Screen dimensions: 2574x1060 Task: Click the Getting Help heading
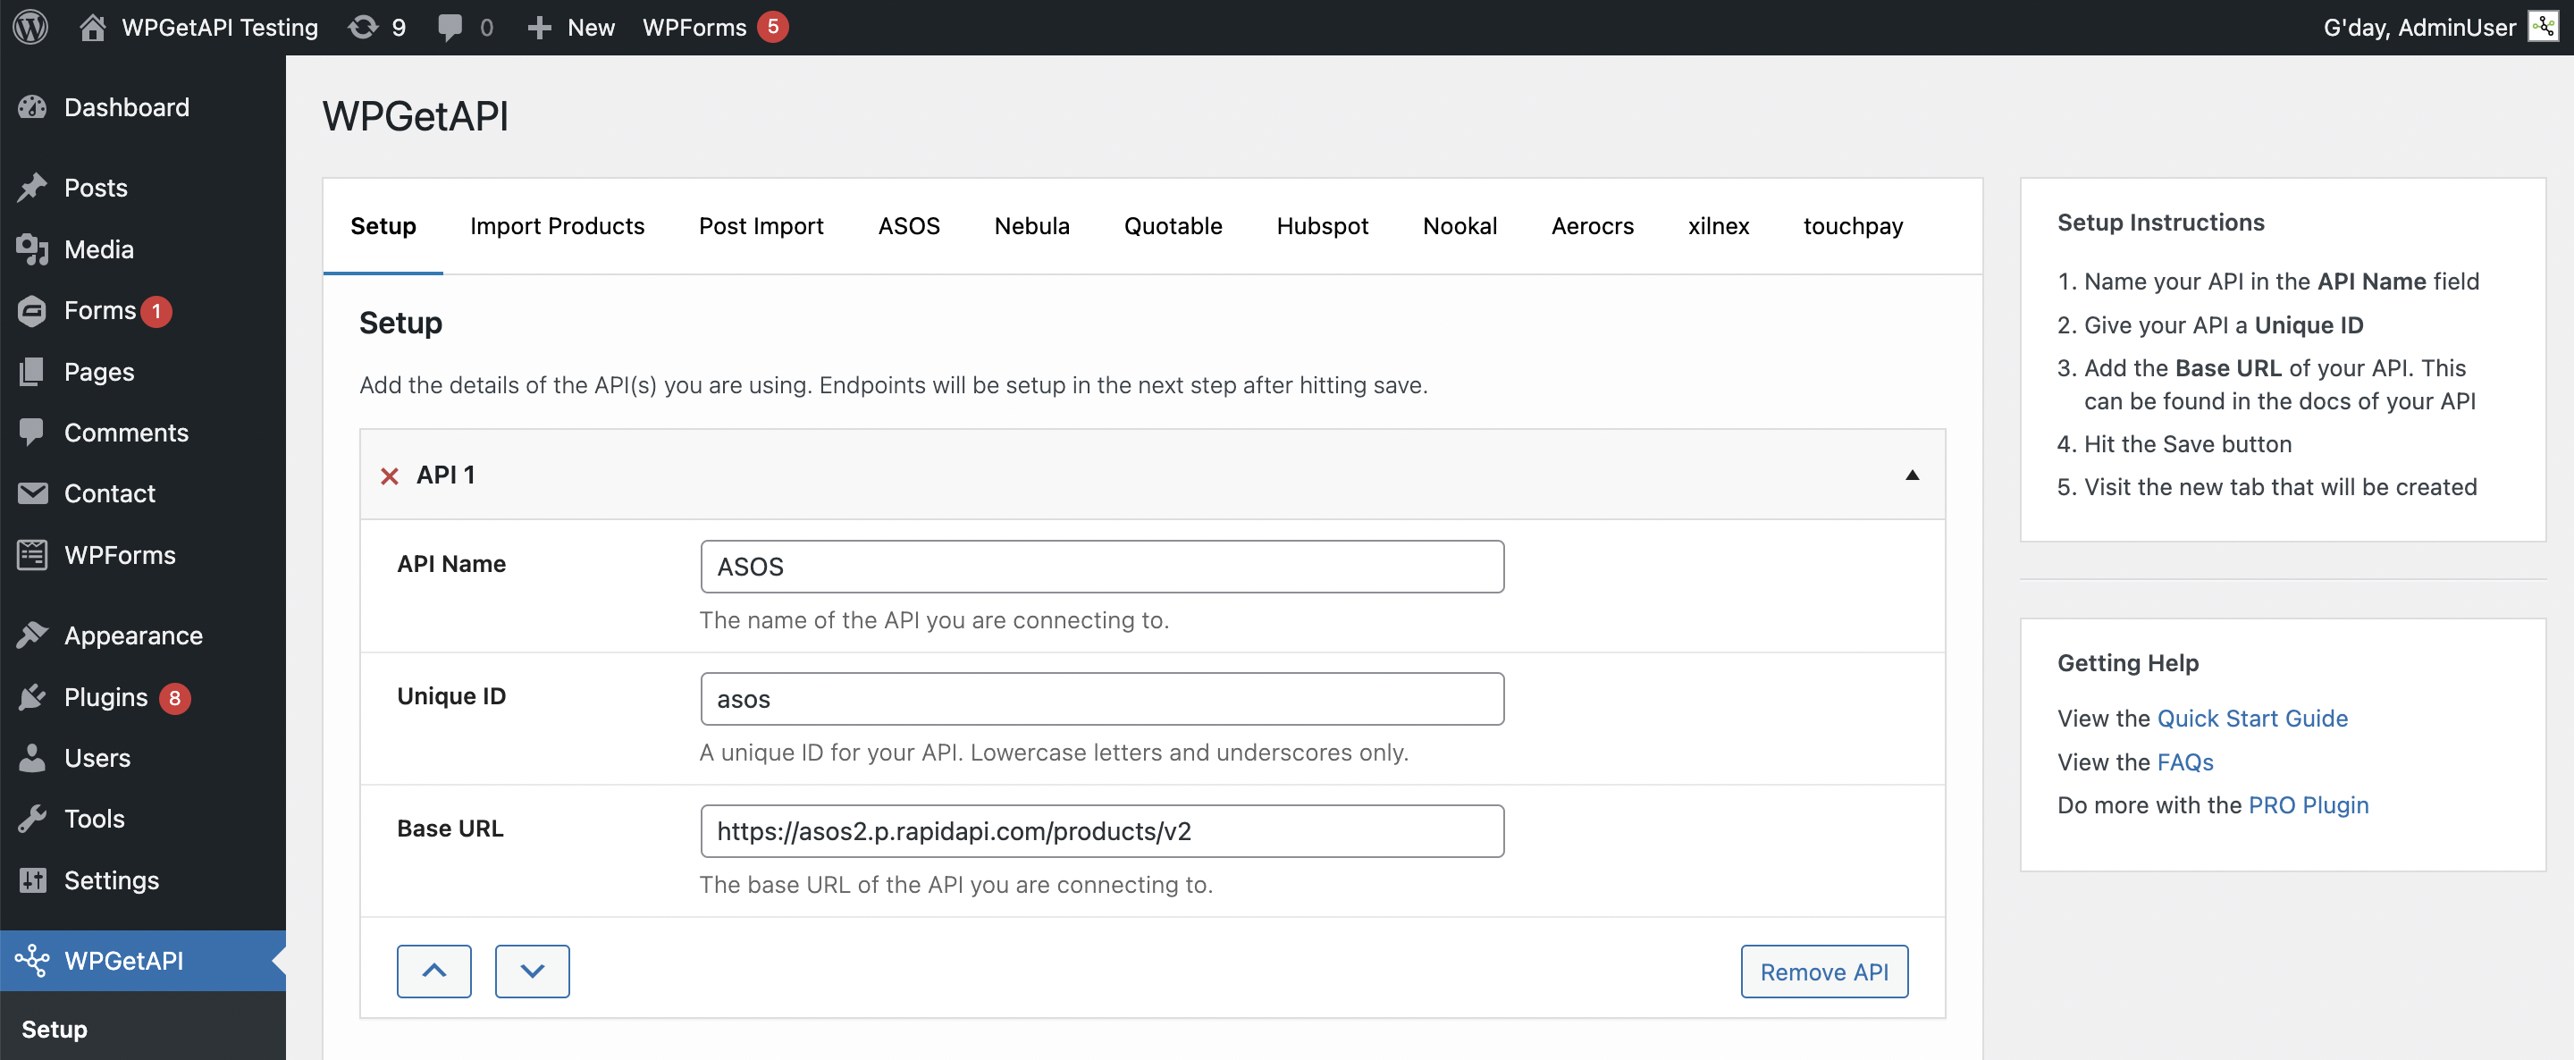pyautogui.click(x=2127, y=663)
